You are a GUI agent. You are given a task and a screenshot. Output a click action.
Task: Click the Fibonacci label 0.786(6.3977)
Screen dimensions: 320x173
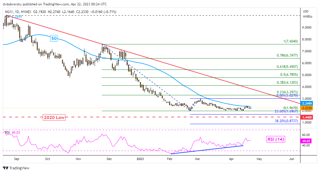point(287,55)
